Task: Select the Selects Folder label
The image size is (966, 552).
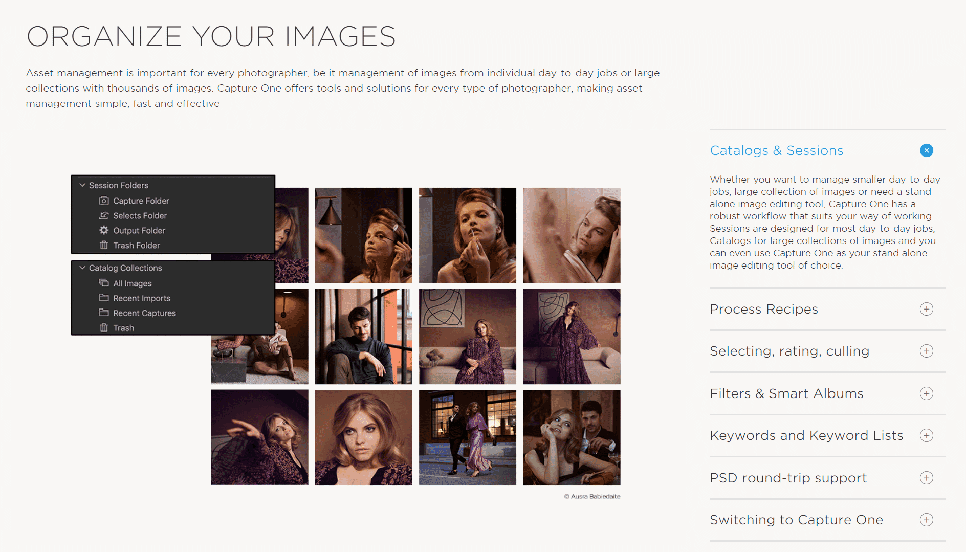Action: tap(140, 215)
